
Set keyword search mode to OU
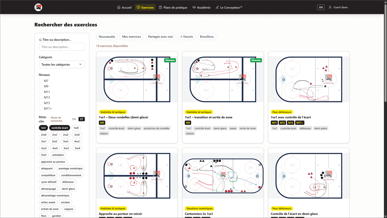click(x=74, y=119)
